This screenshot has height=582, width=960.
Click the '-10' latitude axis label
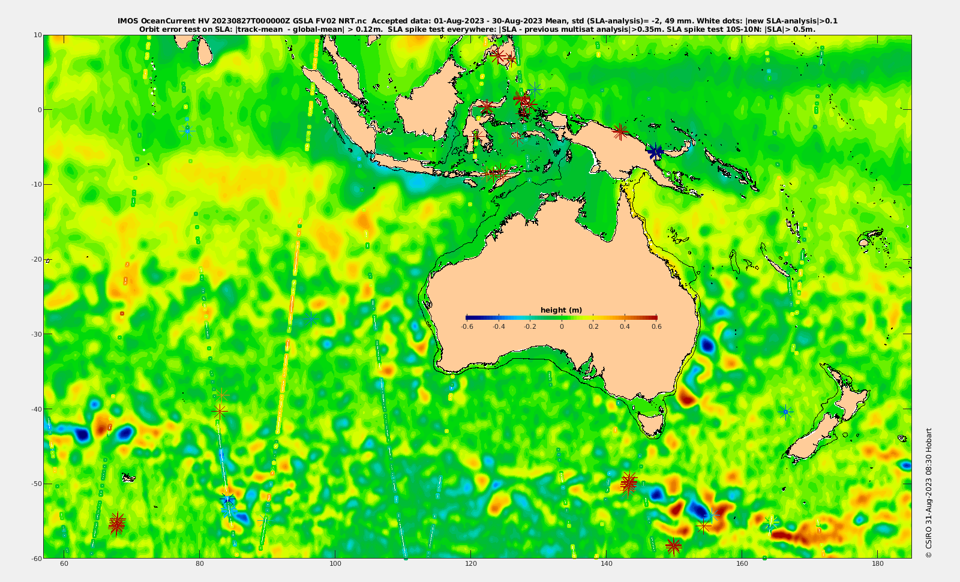click(37, 184)
